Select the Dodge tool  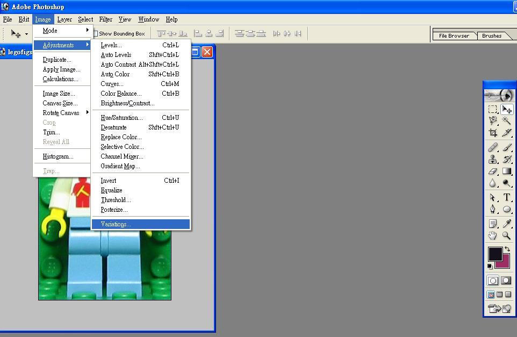[506, 183]
